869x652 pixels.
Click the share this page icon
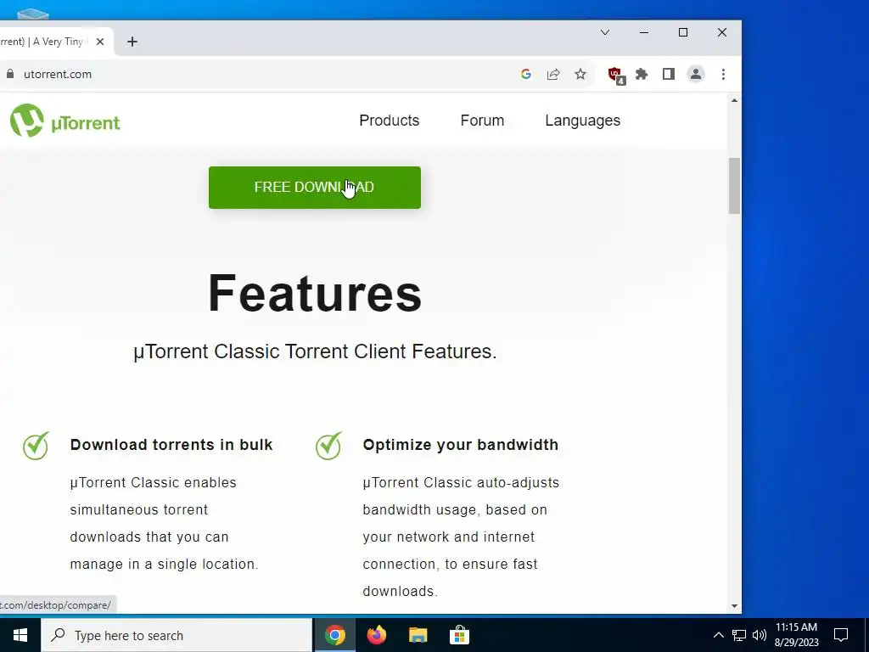(x=553, y=75)
